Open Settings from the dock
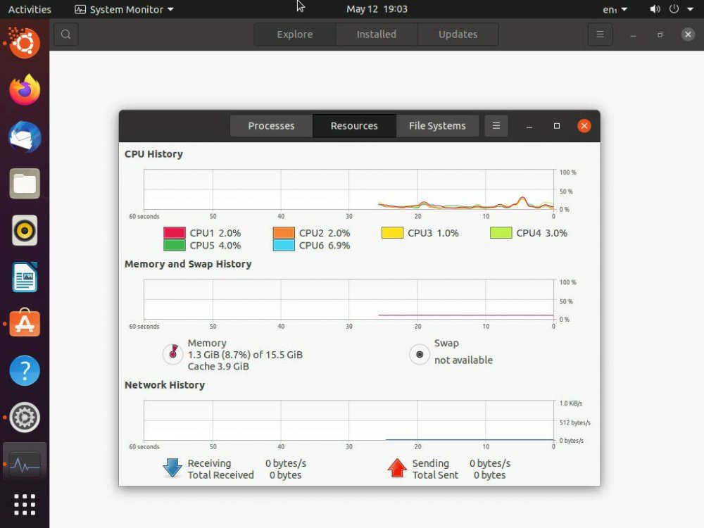 pos(25,417)
